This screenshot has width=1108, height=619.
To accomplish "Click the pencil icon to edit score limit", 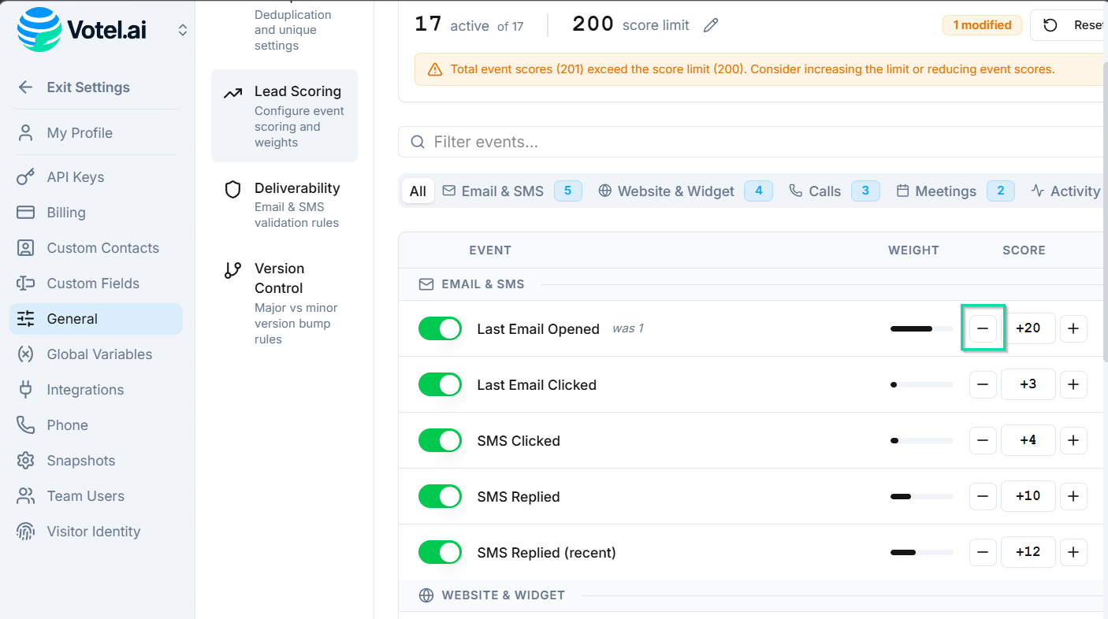I will (x=711, y=25).
